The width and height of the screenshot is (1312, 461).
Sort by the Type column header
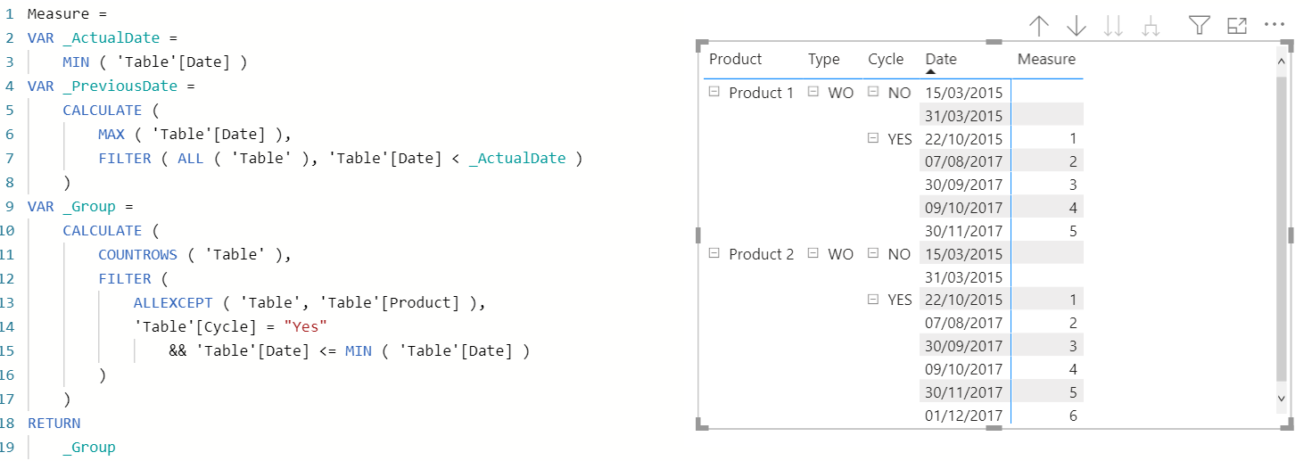coord(824,59)
